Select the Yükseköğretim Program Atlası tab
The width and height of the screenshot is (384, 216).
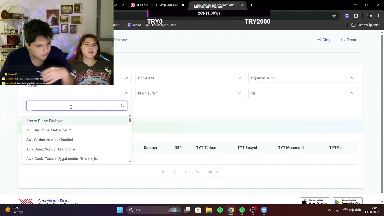point(217,5)
